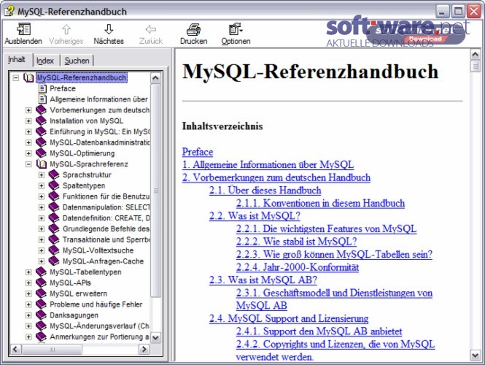Select the Grundlegende Befehle des tree entry
The image size is (485, 365).
(x=106, y=228)
